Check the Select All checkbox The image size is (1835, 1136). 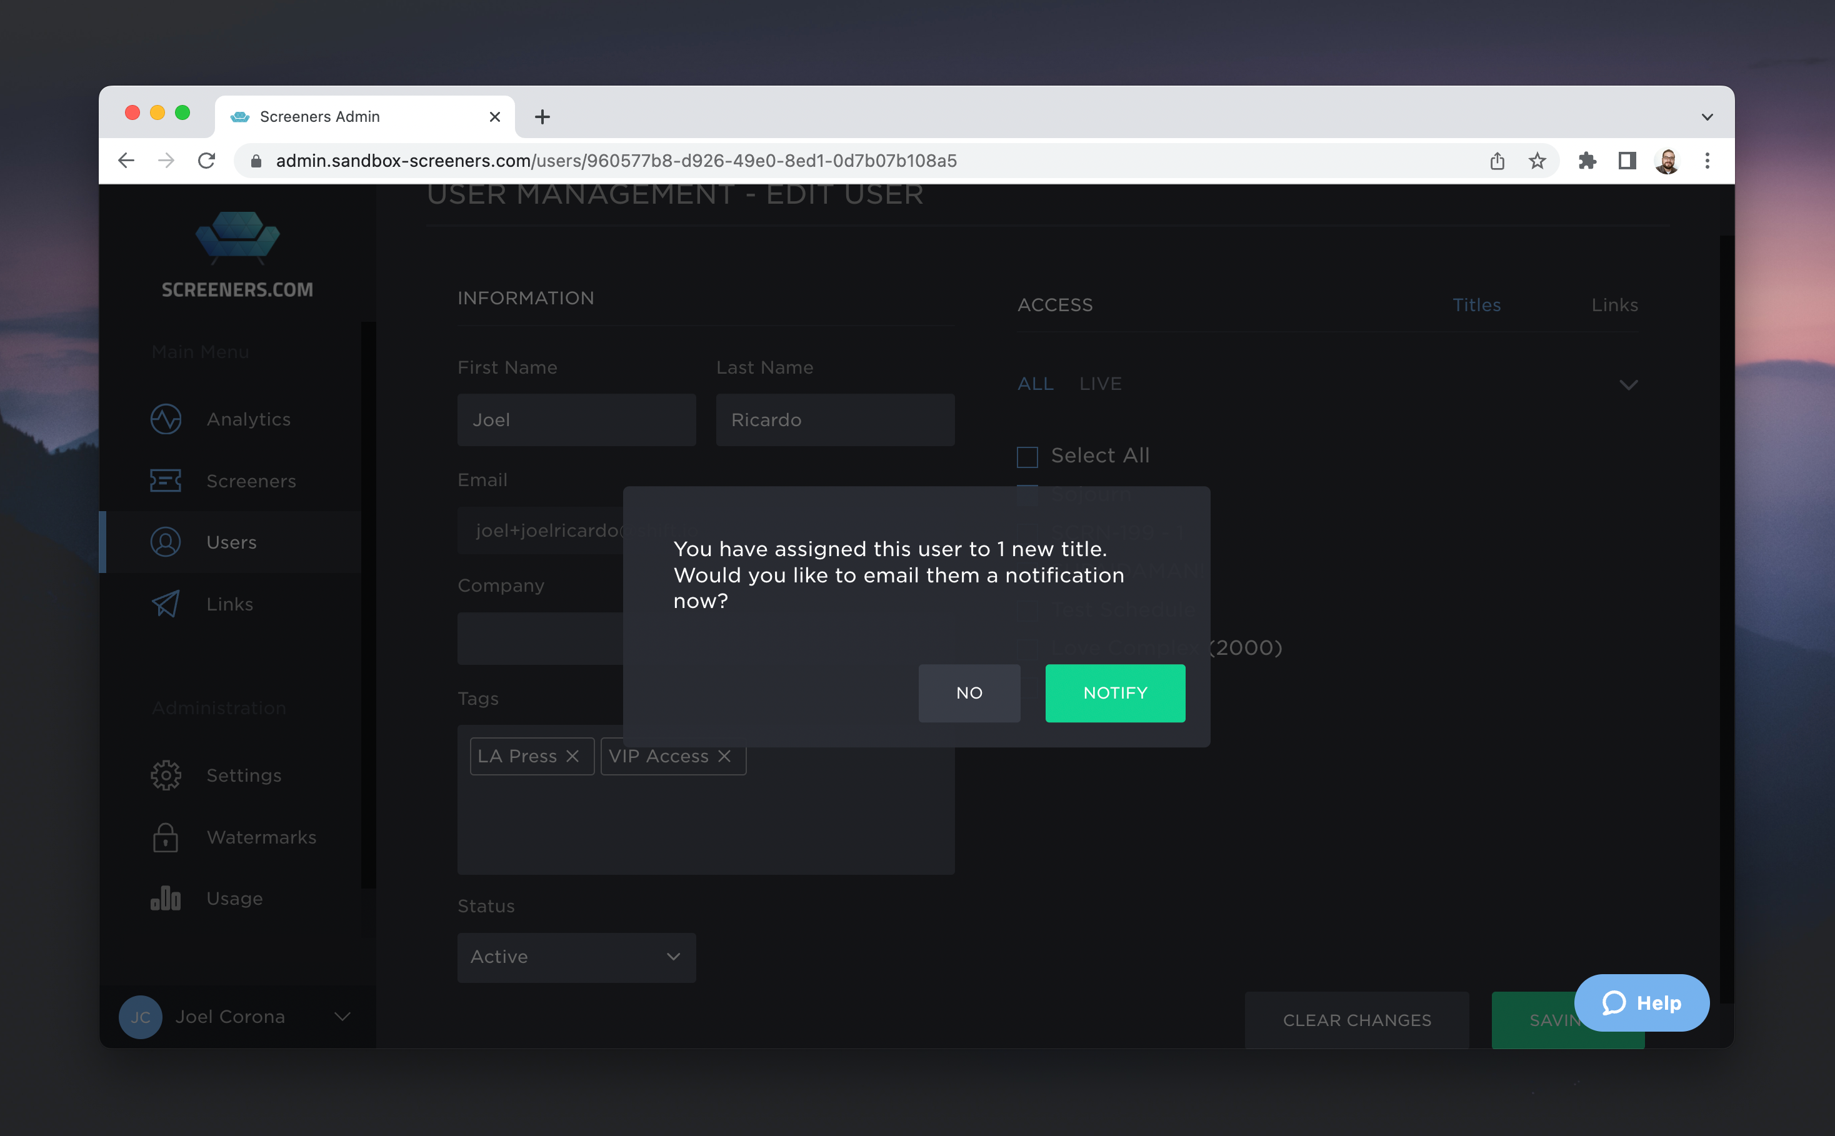(1027, 457)
